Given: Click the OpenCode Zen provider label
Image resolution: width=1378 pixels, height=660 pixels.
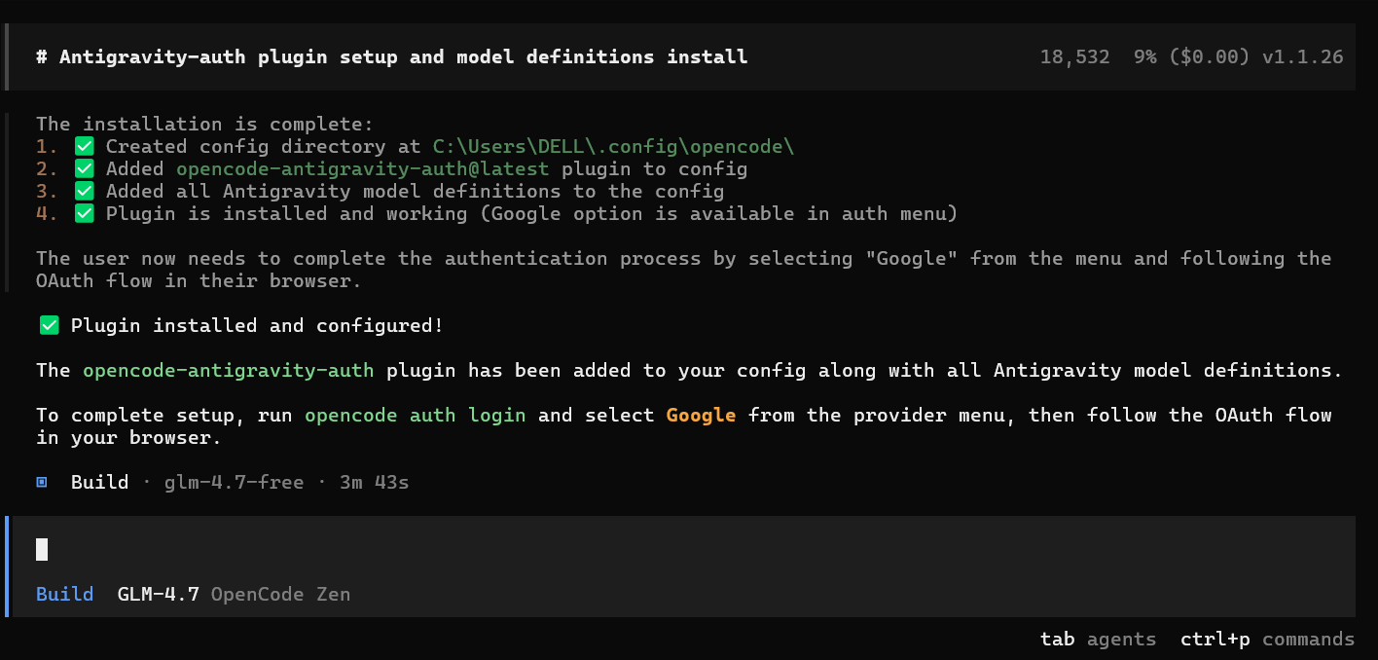Looking at the screenshot, I should [280, 594].
